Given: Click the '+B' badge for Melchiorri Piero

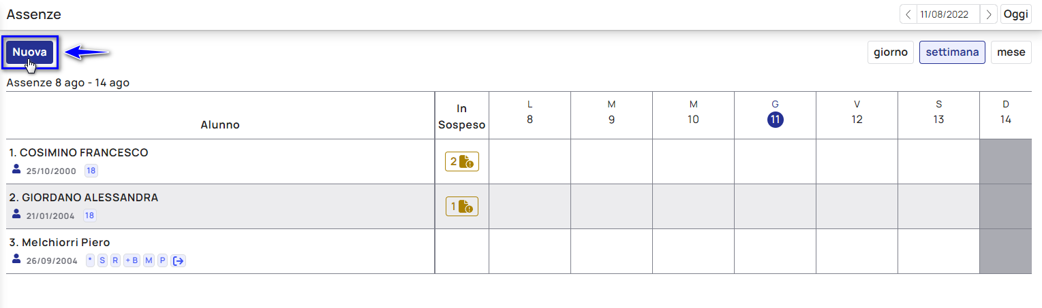Looking at the screenshot, I should point(132,260).
